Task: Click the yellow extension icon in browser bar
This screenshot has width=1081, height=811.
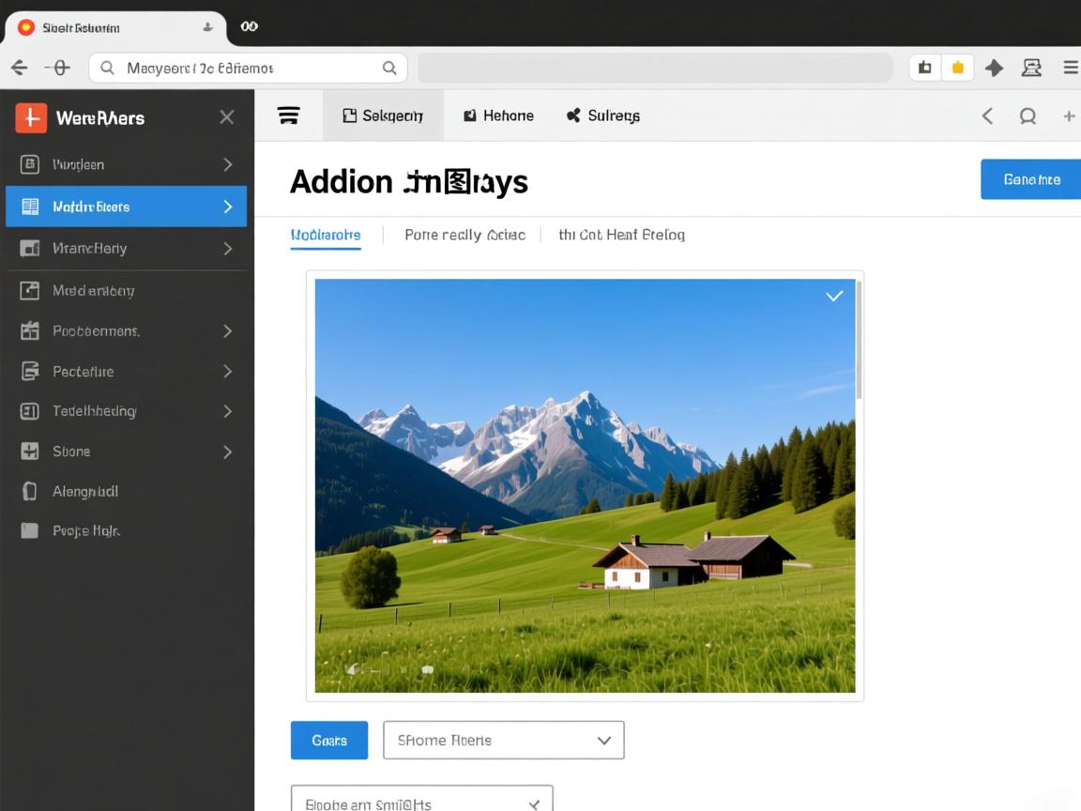Action: [x=957, y=68]
